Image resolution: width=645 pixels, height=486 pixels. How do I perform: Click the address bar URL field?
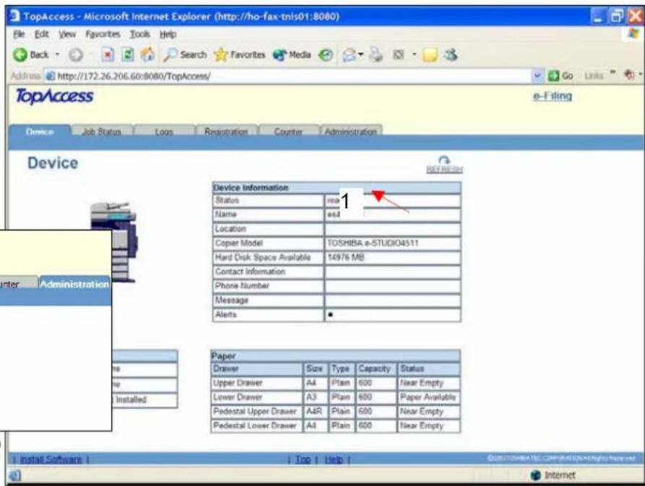(288, 76)
